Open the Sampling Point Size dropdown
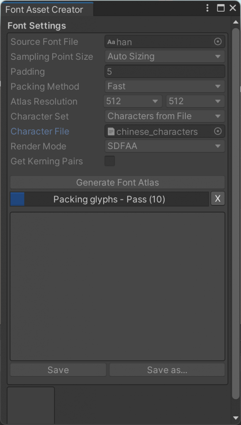Screen dimensions: 241x425 point(165,56)
